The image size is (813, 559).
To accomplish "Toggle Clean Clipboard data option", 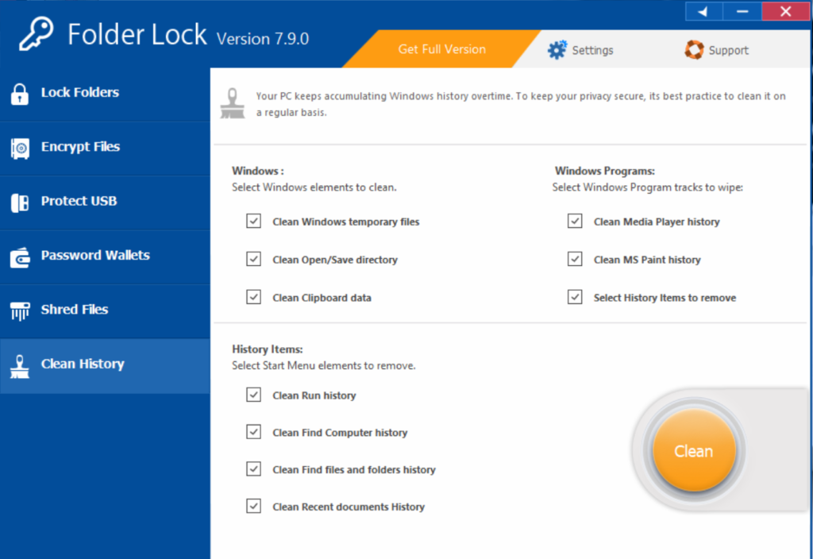I will (253, 296).
